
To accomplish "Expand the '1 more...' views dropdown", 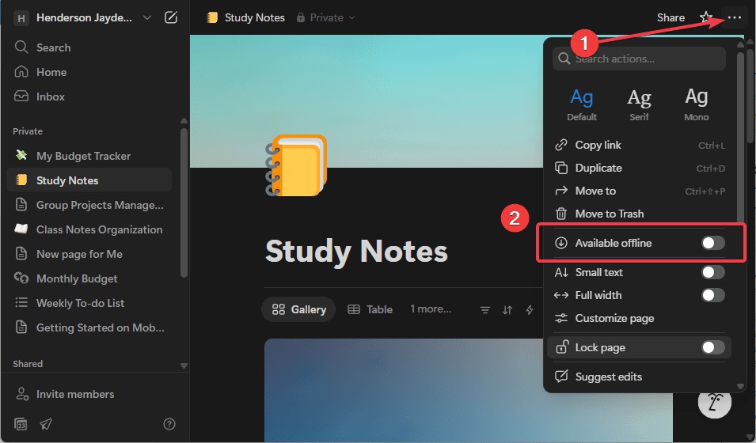I will (431, 309).
